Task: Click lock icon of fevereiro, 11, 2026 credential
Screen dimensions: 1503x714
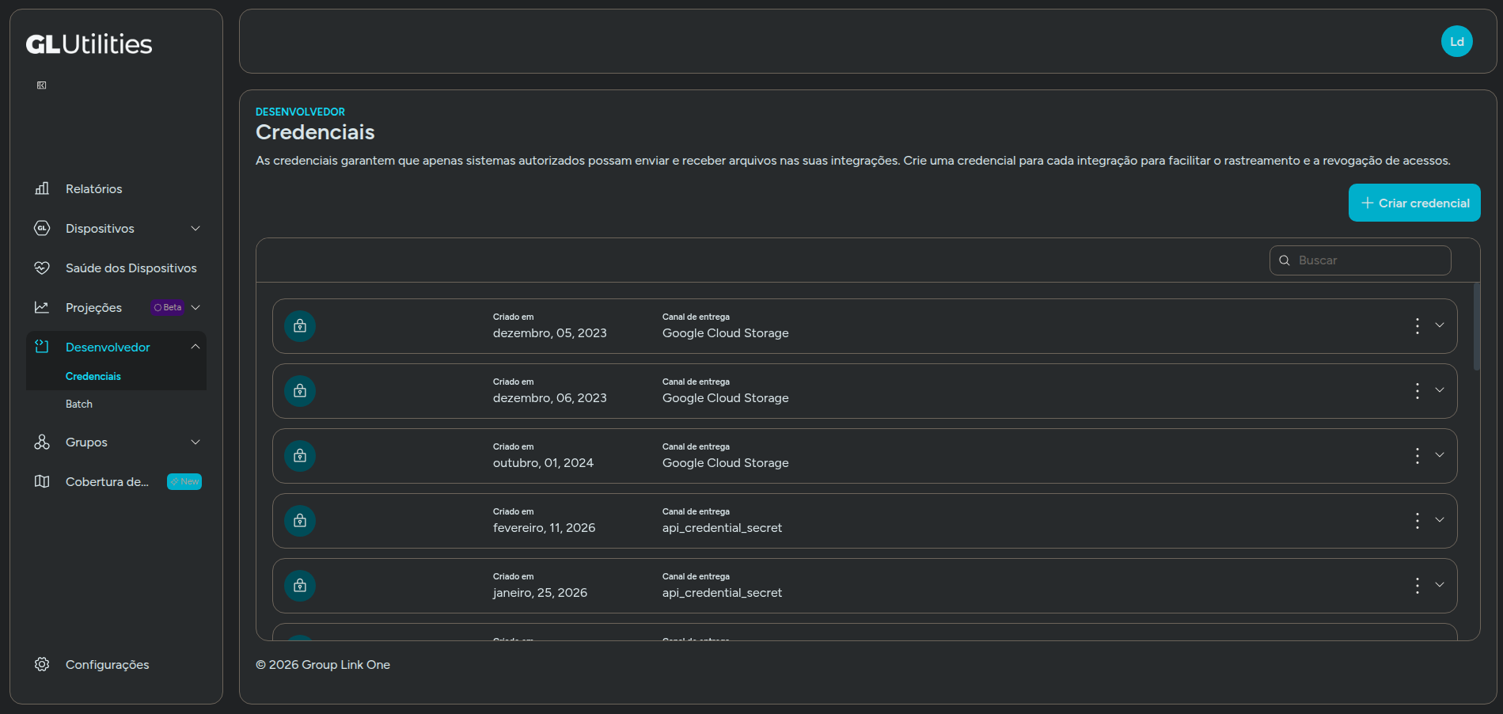Action: pos(300,521)
